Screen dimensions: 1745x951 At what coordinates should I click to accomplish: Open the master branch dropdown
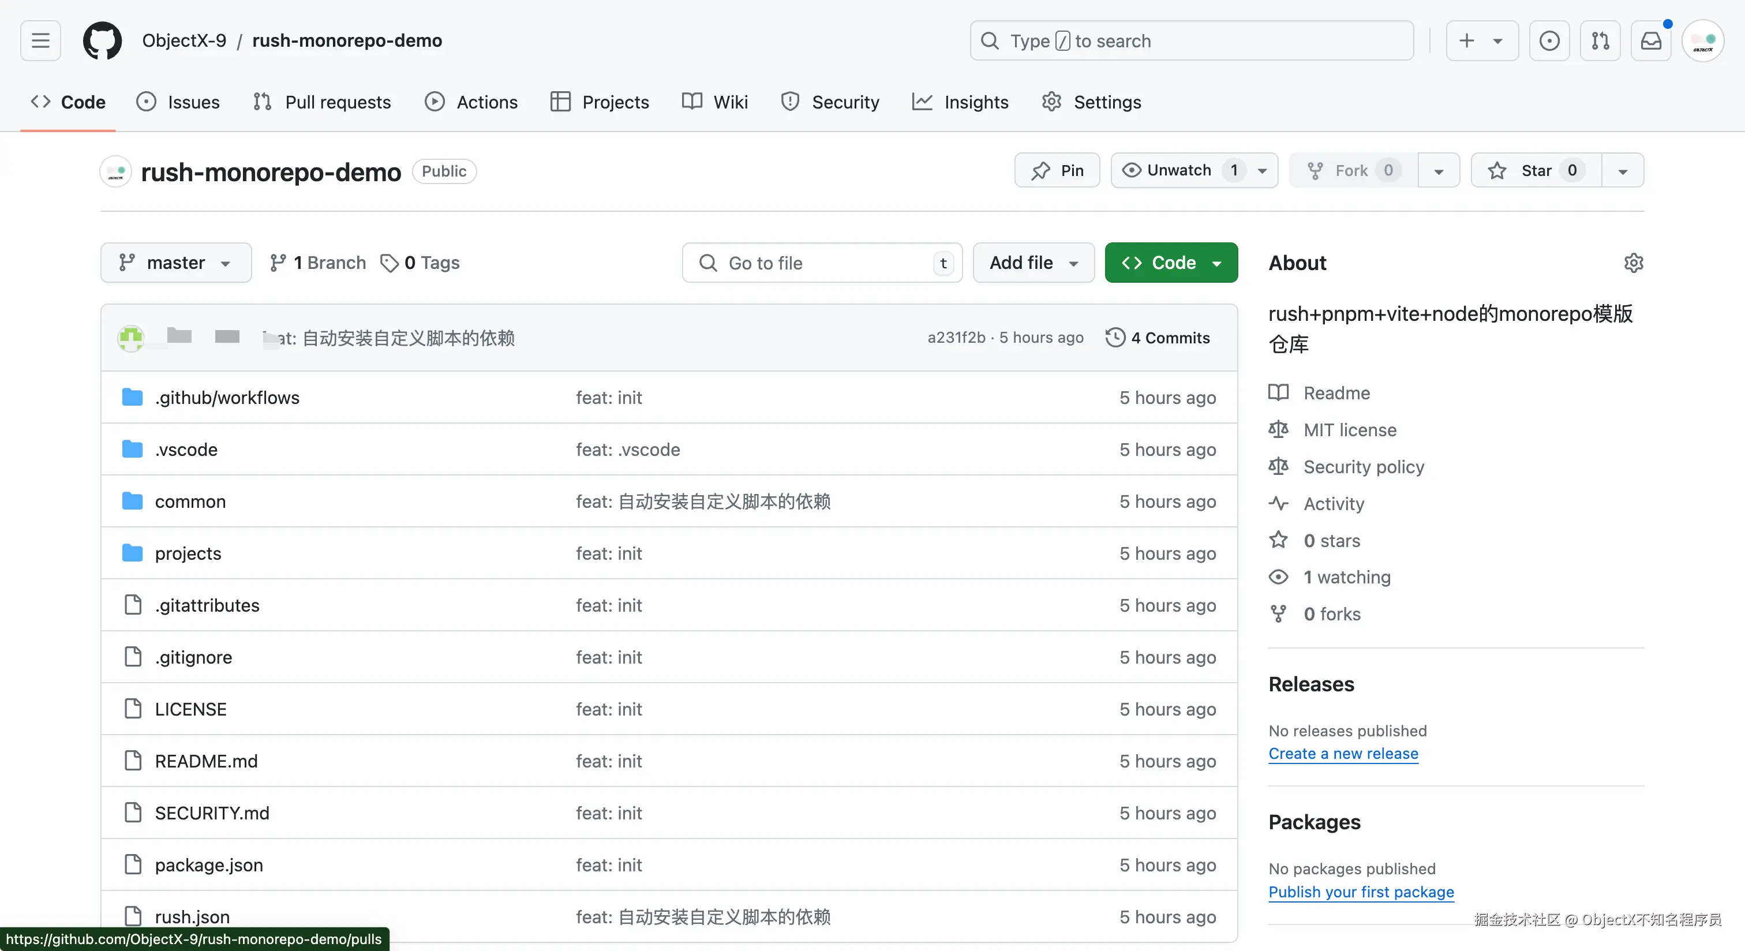point(175,263)
